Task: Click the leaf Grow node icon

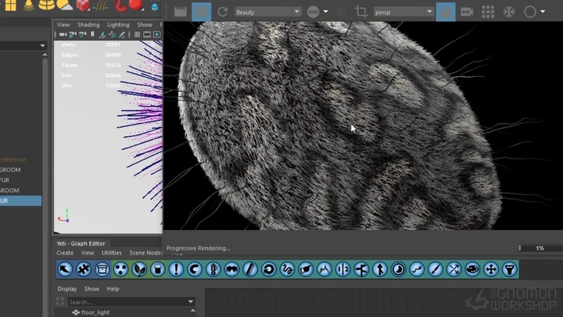Action: (x=139, y=269)
